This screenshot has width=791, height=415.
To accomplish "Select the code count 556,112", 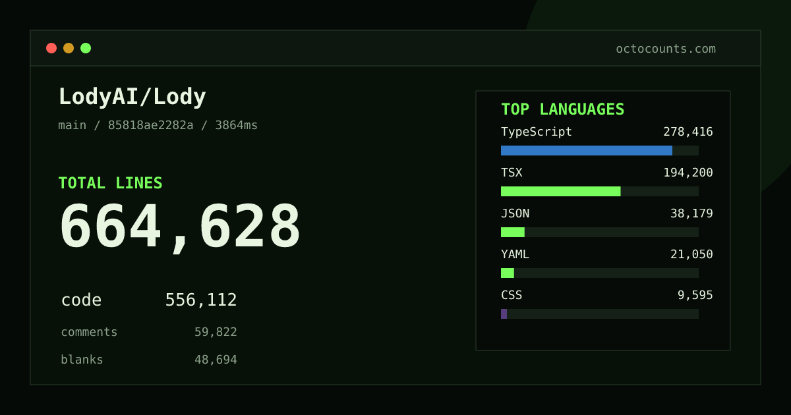I will 201,300.
